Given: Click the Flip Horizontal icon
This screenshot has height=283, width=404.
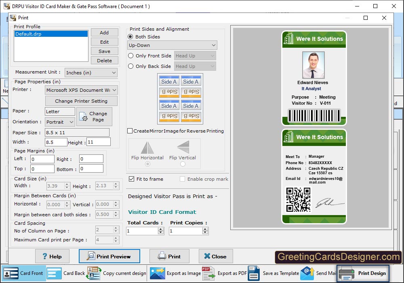Looking at the screenshot, I should click(x=147, y=148).
